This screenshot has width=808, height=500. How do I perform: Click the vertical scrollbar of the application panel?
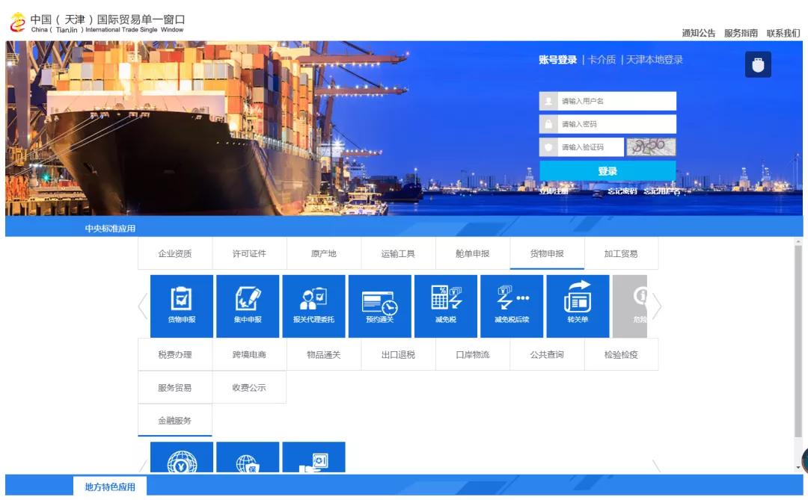pos(798,341)
